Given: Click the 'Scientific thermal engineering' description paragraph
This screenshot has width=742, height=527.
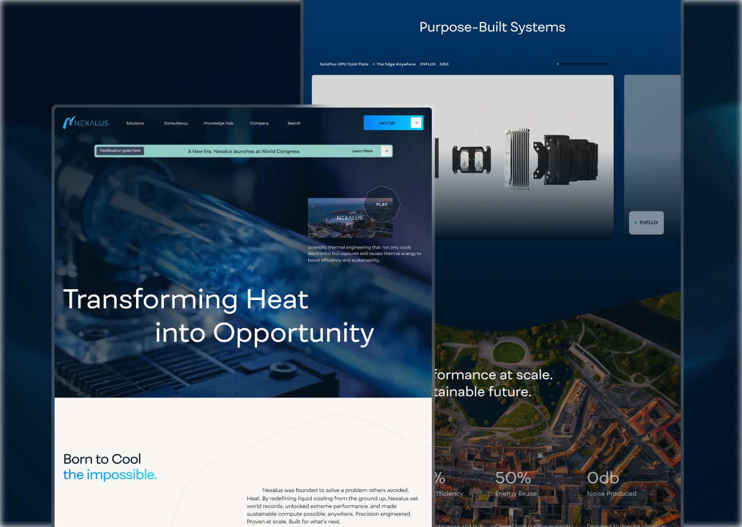Looking at the screenshot, I should (364, 254).
